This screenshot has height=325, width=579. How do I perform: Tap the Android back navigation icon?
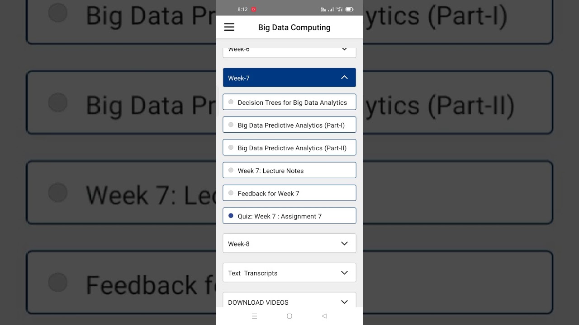(324, 316)
